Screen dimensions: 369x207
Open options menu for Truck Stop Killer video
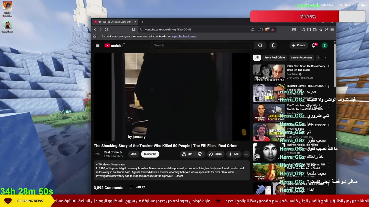click(x=329, y=106)
